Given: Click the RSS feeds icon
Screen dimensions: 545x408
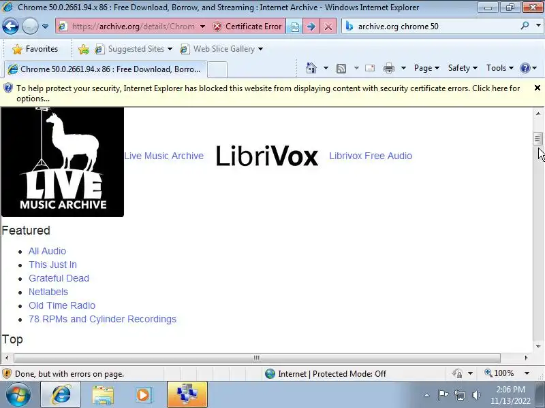Looking at the screenshot, I should coord(341,69).
